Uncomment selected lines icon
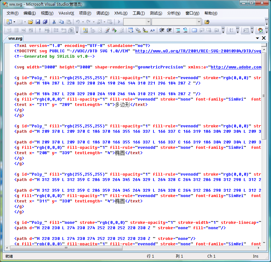 coord(185,30)
